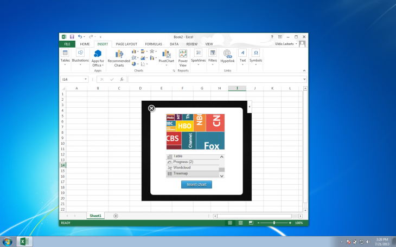Launch Power View report

[183, 56]
